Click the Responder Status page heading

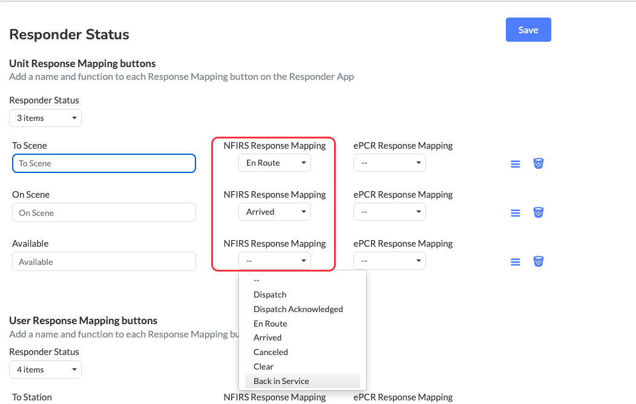coord(69,34)
